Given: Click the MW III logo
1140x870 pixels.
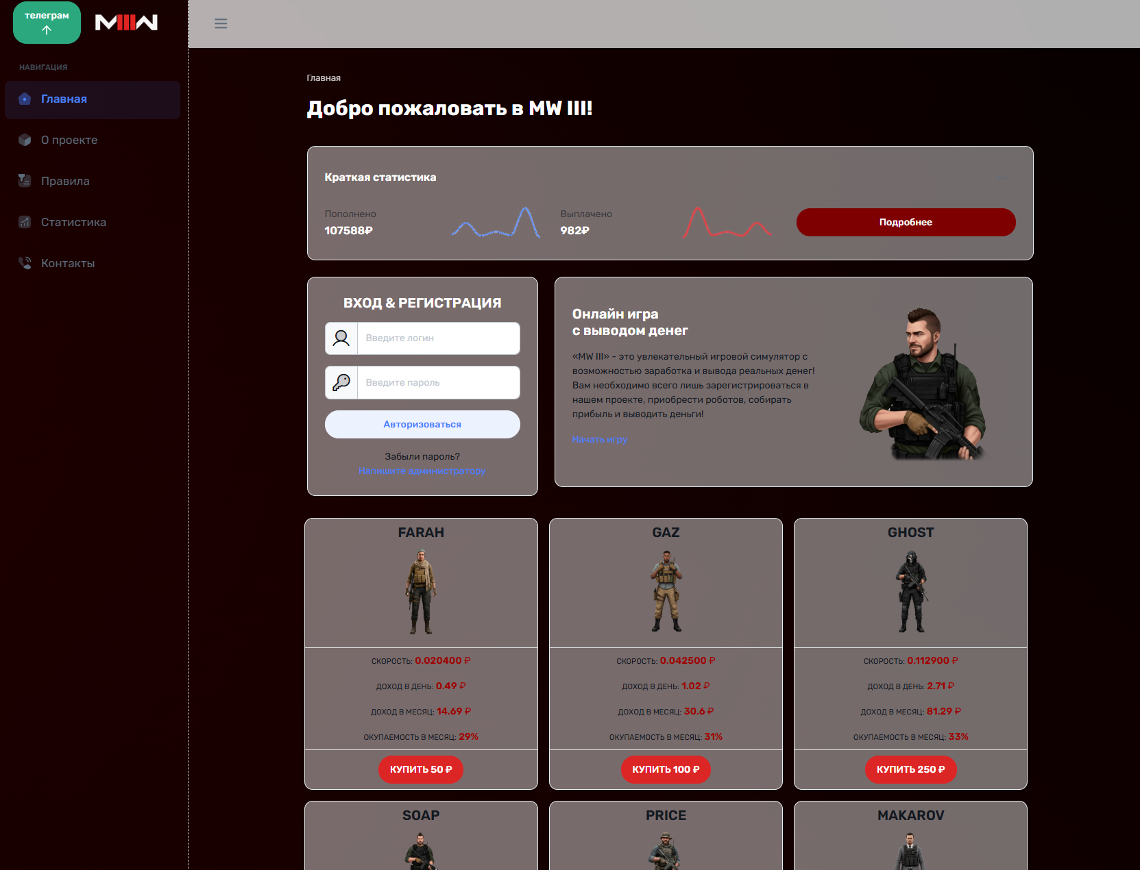Looking at the screenshot, I should 126,23.
